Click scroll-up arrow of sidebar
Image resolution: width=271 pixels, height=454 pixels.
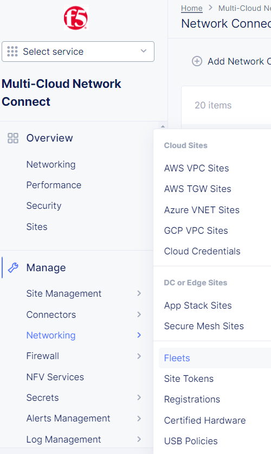click(x=163, y=126)
